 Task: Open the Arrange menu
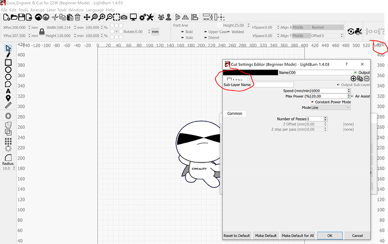pyautogui.click(x=37, y=10)
